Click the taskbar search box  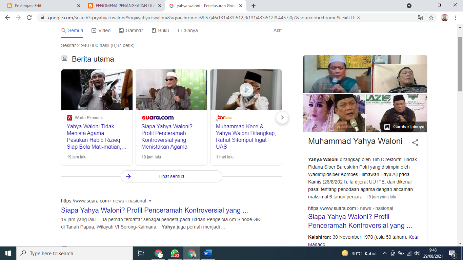[75, 253]
